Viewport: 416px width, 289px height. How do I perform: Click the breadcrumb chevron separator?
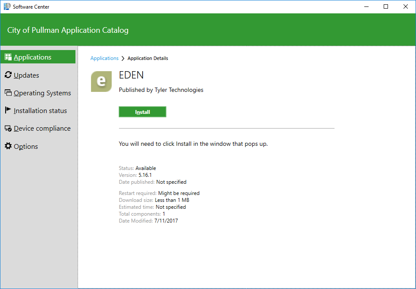pos(123,58)
